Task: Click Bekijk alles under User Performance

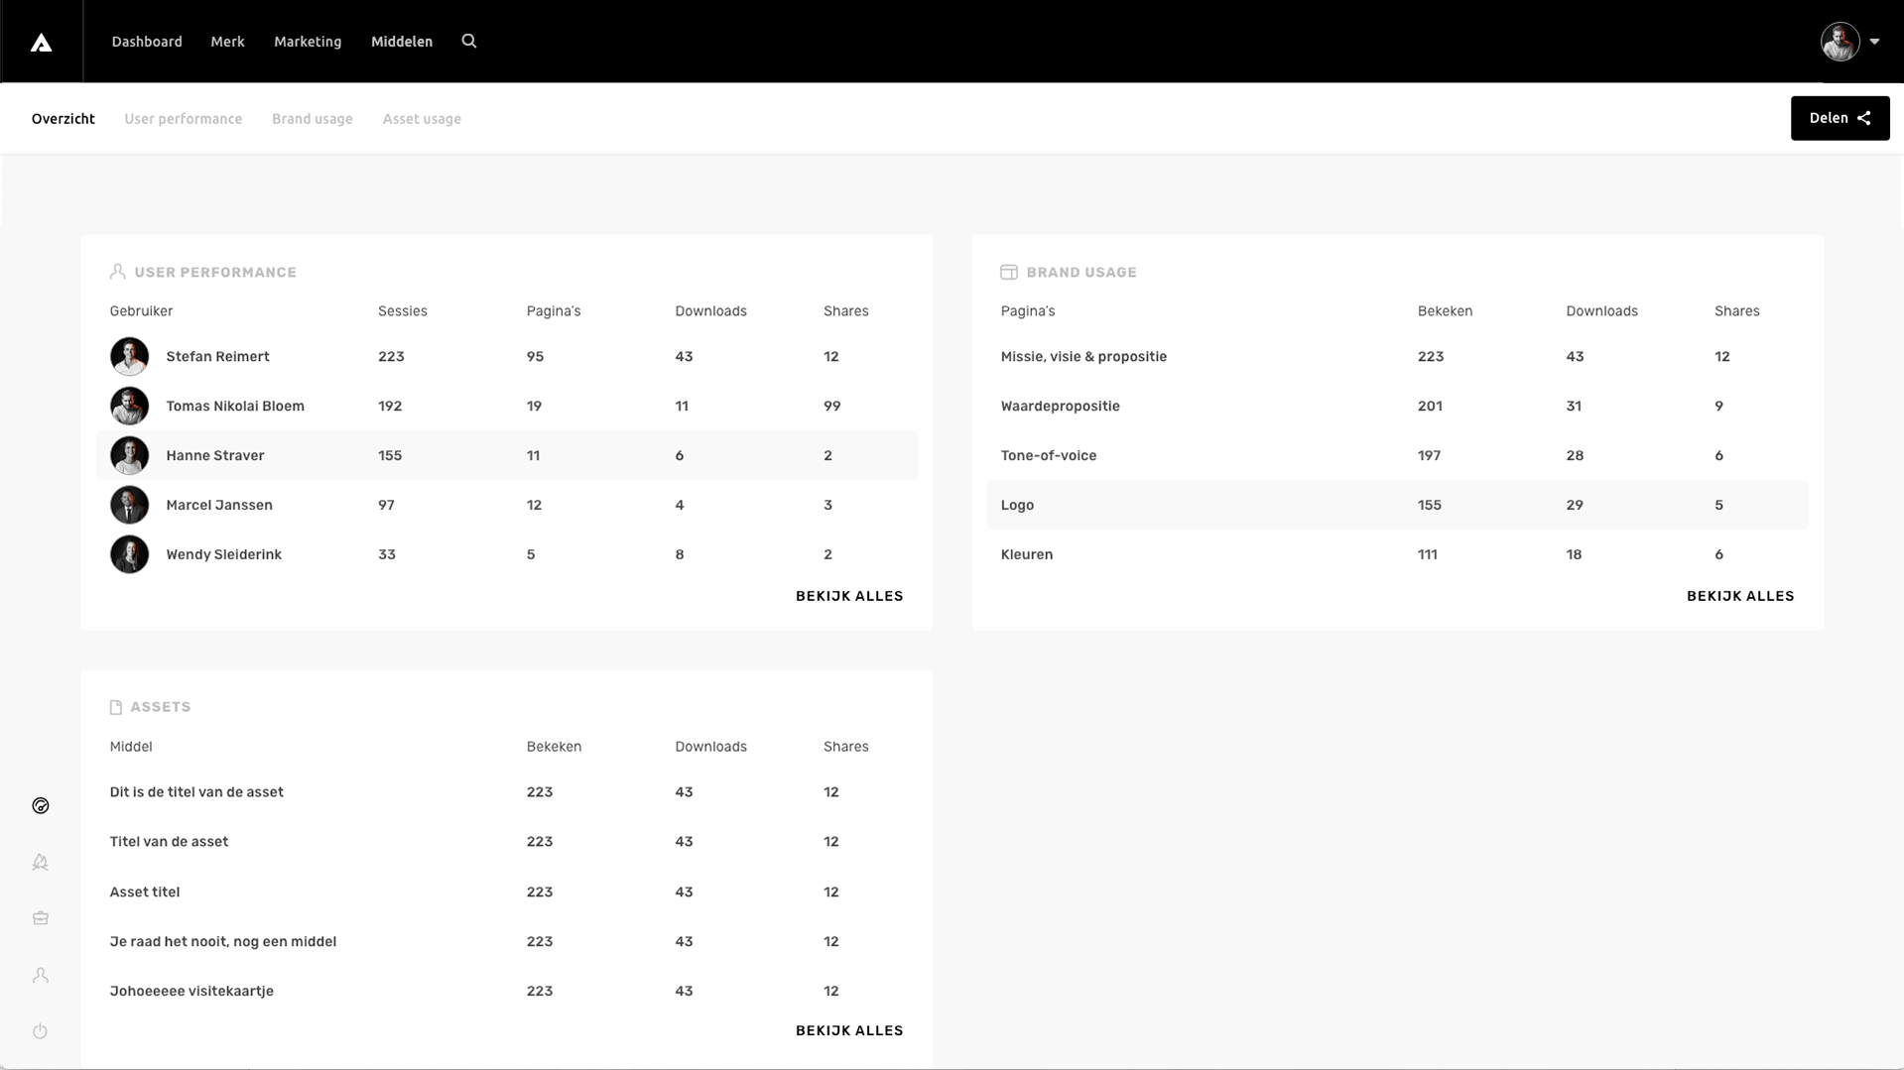Action: (x=849, y=596)
